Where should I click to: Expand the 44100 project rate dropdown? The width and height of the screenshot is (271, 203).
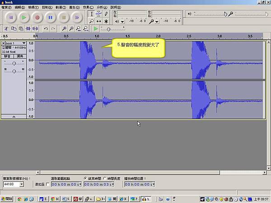pyautogui.click(x=21, y=185)
